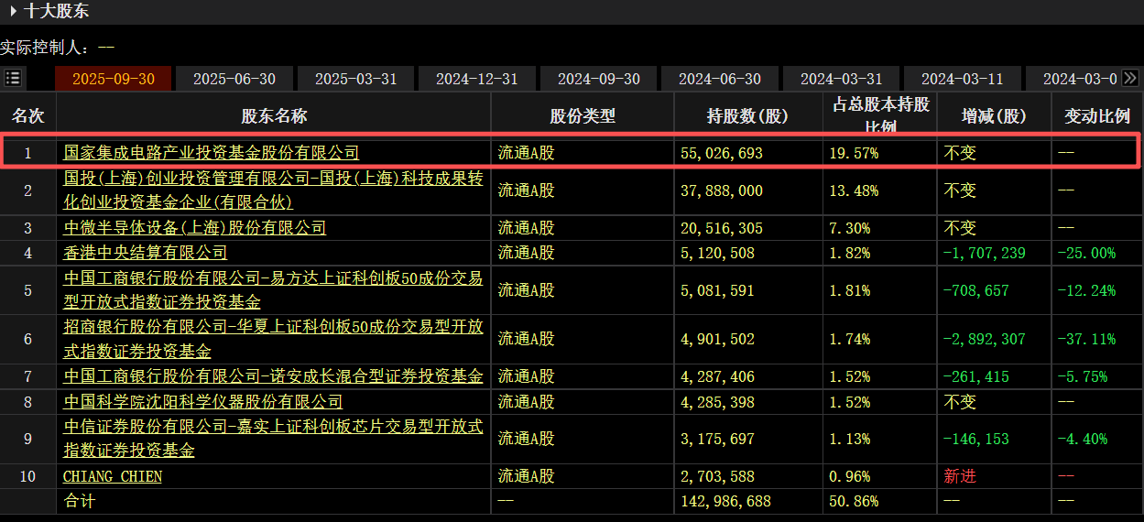Viewport: 1144px width, 522px height.
Task: Select the change ratio -37.11%
Action: click(x=1086, y=340)
